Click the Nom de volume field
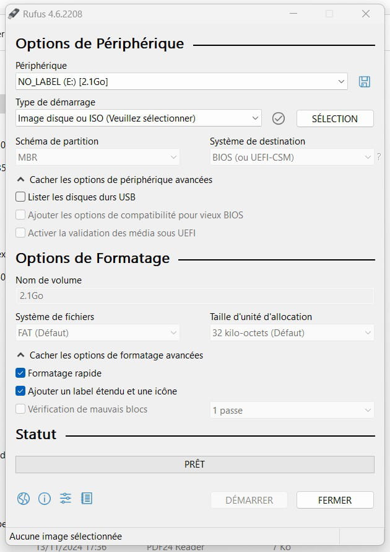The height and width of the screenshot is (552, 390). 194,296
